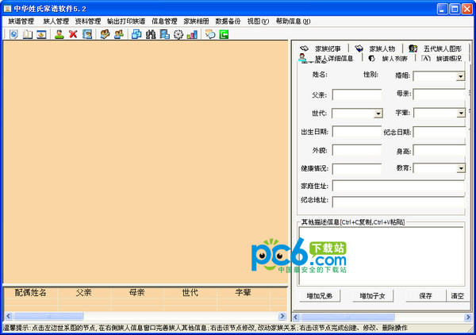The width and height of the screenshot is (476, 335).
Task: Open the 输出打印族谱 menu
Action: click(x=126, y=21)
